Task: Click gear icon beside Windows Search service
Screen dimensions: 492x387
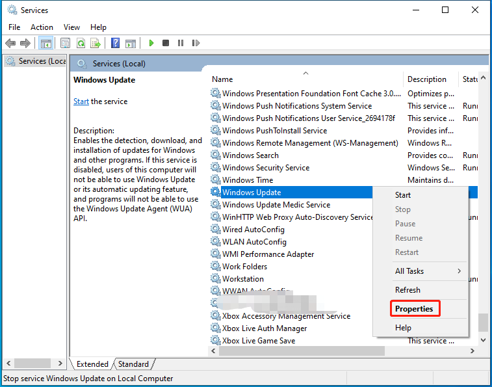Action: coord(215,155)
